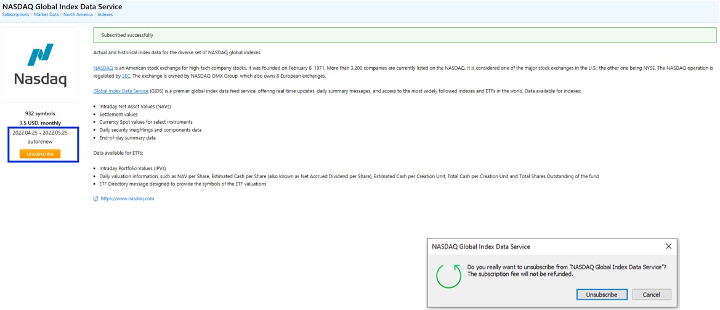
Task: Close the unsubscribe confirmation dialog with X
Action: click(668, 246)
